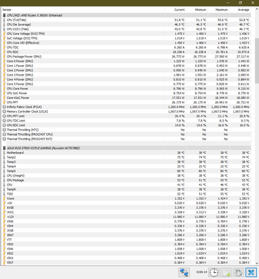Screen dimensions: 259x279
Task: Restore down the window from title bar
Action: pos(240,3)
